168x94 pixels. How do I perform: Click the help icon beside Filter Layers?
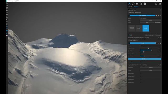point(160,10)
